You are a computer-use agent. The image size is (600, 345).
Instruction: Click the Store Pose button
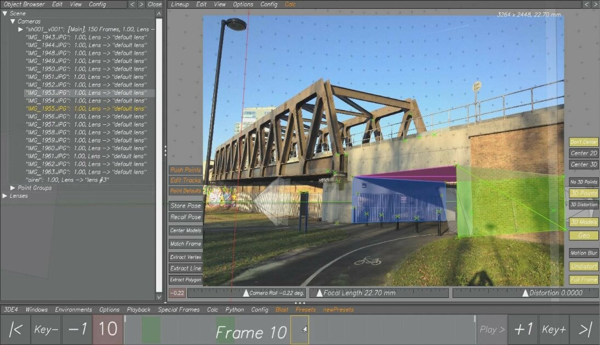[x=186, y=206]
